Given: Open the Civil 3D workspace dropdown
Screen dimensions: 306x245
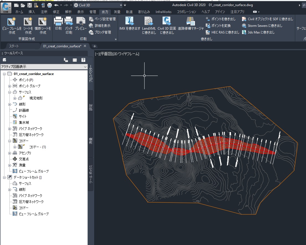Looking at the screenshot, I should point(98,5).
